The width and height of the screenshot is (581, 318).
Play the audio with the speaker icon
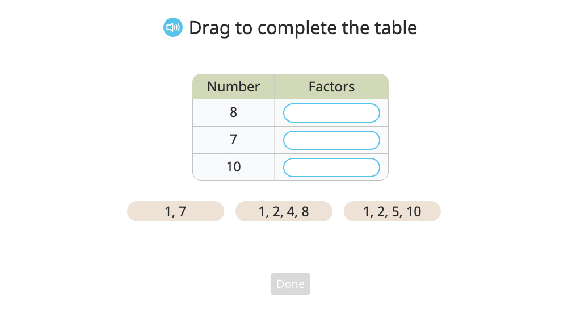tap(173, 27)
